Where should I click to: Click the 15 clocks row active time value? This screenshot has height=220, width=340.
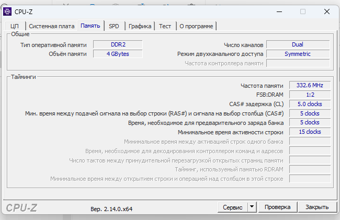point(310,132)
